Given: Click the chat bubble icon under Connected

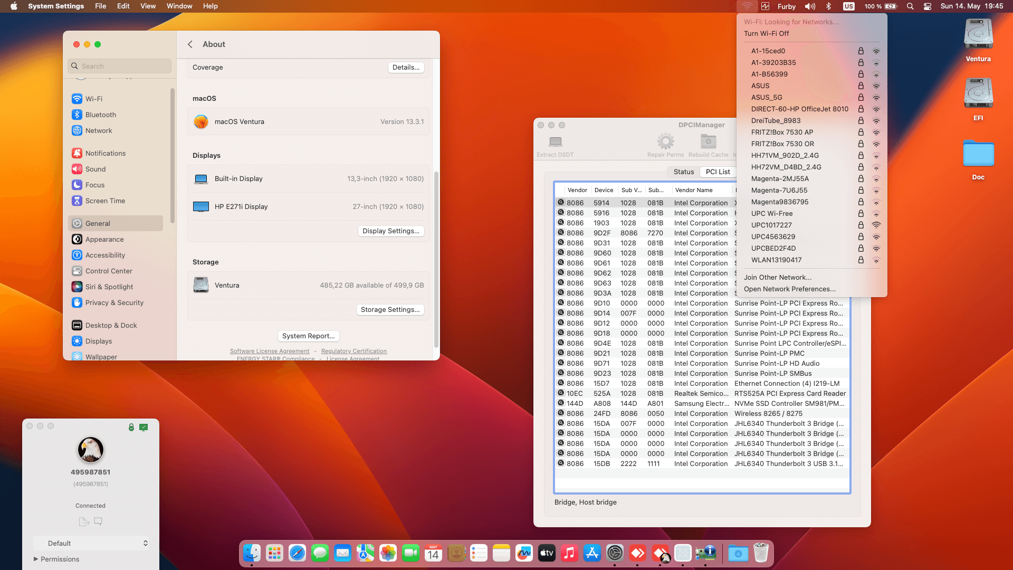Looking at the screenshot, I should (x=98, y=521).
